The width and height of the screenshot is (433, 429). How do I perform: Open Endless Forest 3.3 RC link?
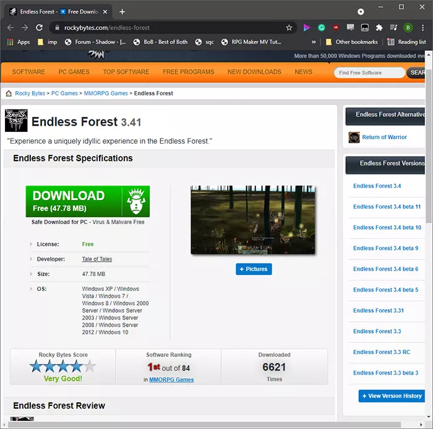point(382,352)
